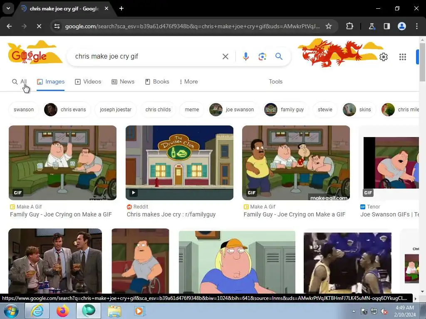The image size is (426, 319).
Task: Stop loading the page
Action: pos(39,26)
